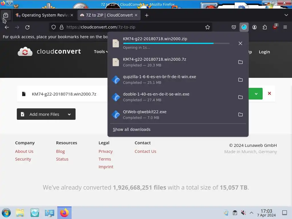This screenshot has width=292, height=219.
Task: Expand the Add more Files dropdown arrow
Action: (x=69, y=114)
